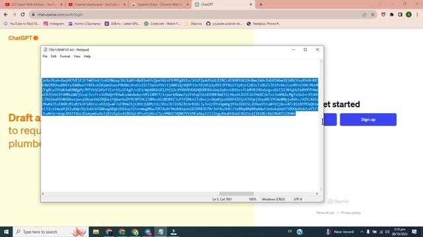The width and height of the screenshot is (423, 237).
Task: Go back in Chrome
Action: [6, 14]
